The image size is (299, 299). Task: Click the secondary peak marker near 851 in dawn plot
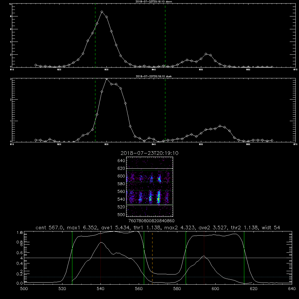click(206, 54)
